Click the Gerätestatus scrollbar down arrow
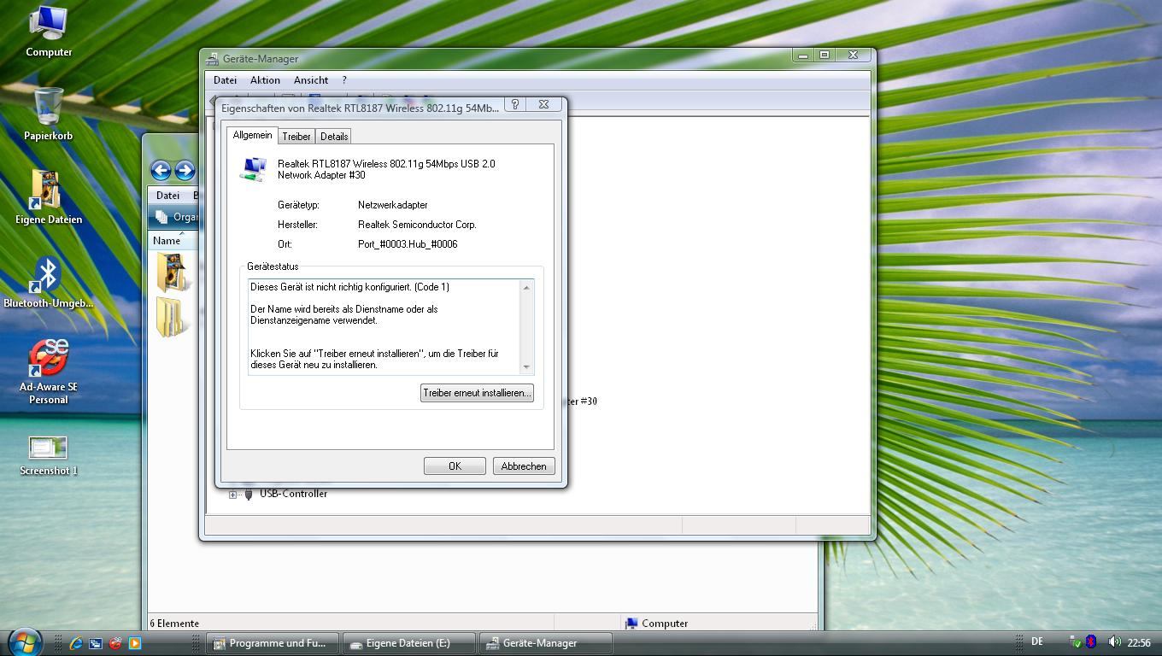Screen dimensions: 1162x656 pyautogui.click(x=526, y=367)
